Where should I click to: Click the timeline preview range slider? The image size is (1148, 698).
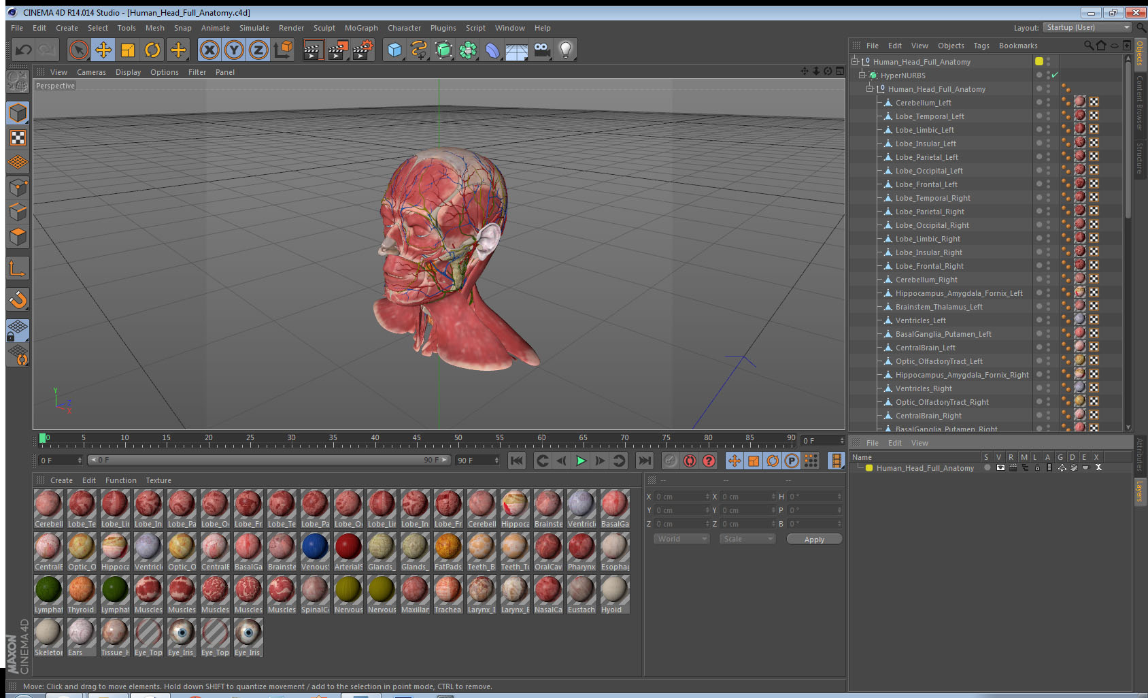click(269, 460)
